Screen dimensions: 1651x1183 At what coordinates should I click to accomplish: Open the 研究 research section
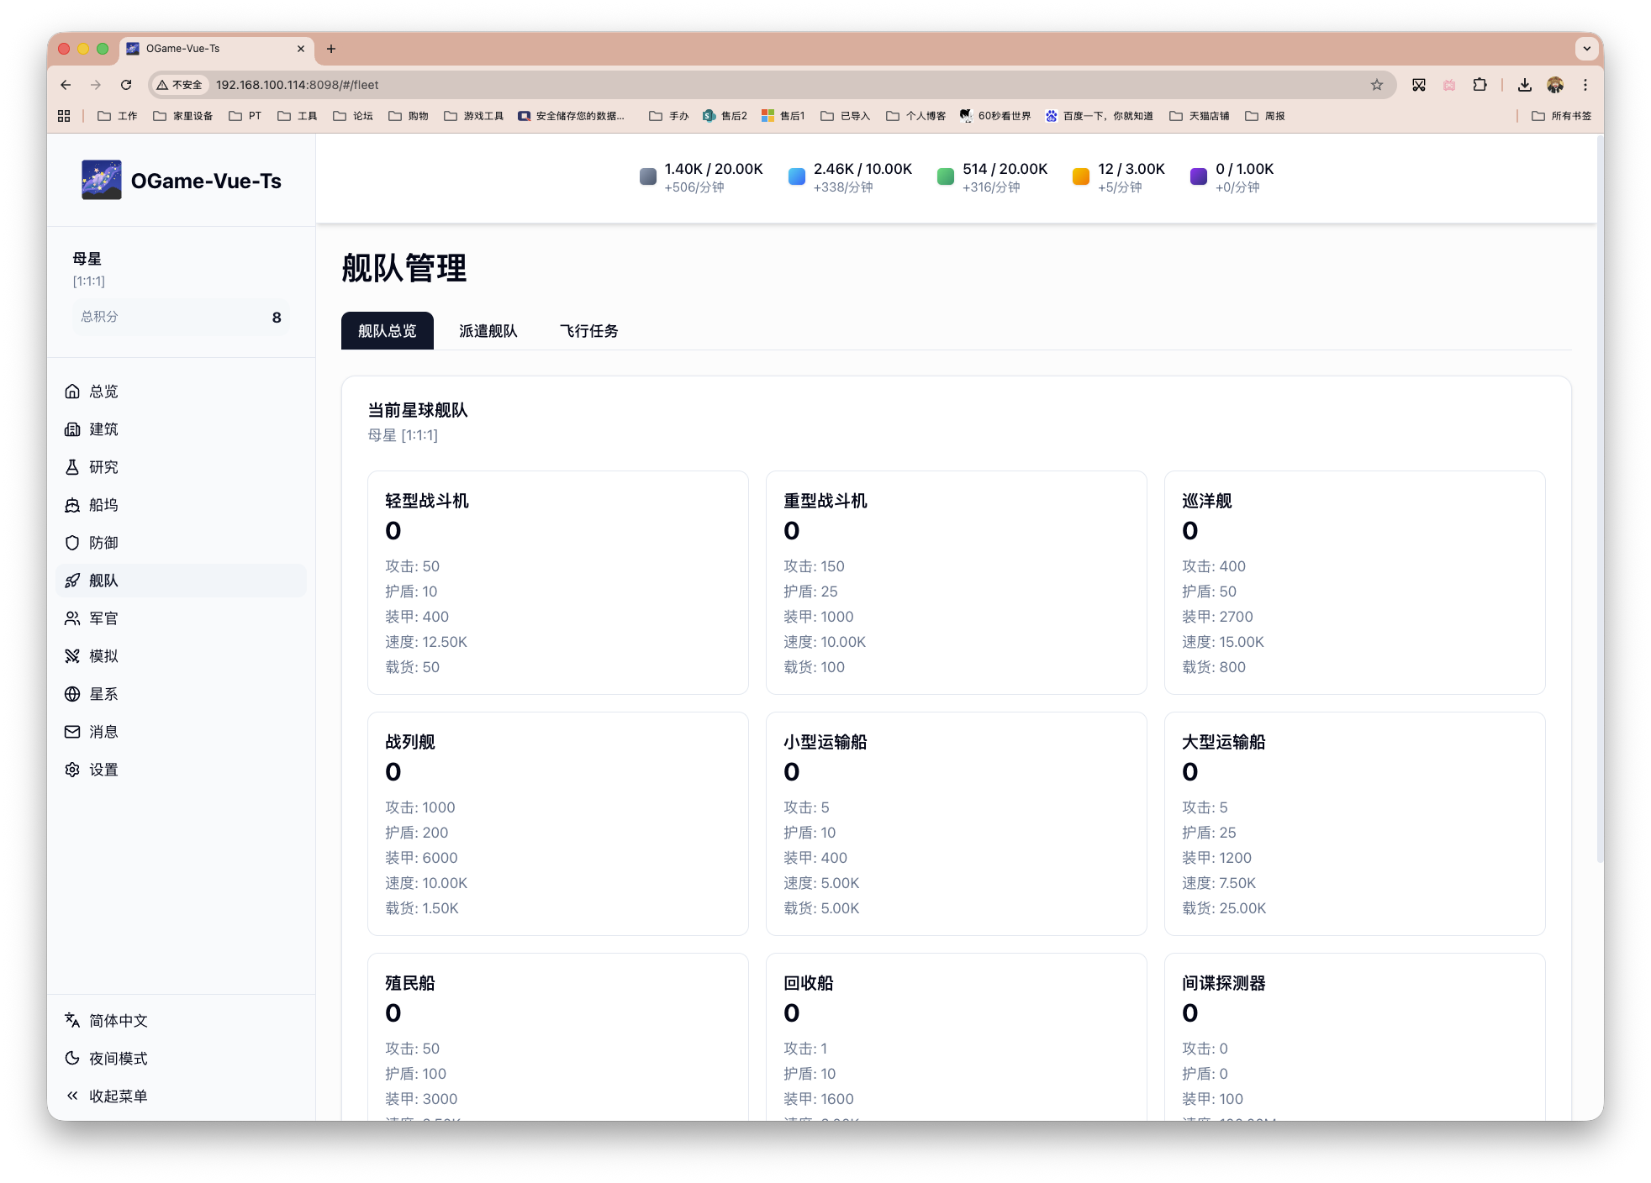click(103, 466)
